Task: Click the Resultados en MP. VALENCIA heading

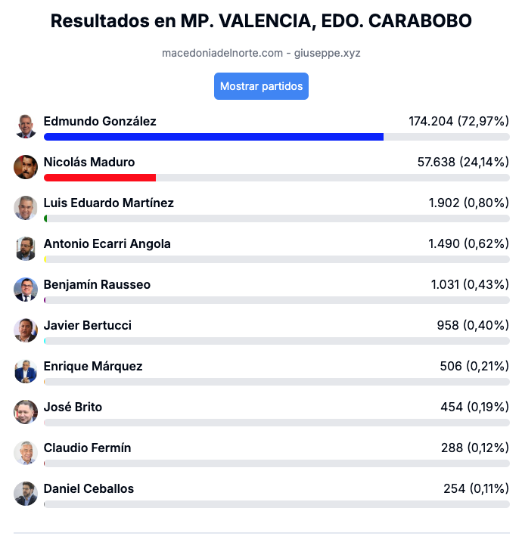Action: pyautogui.click(x=261, y=21)
